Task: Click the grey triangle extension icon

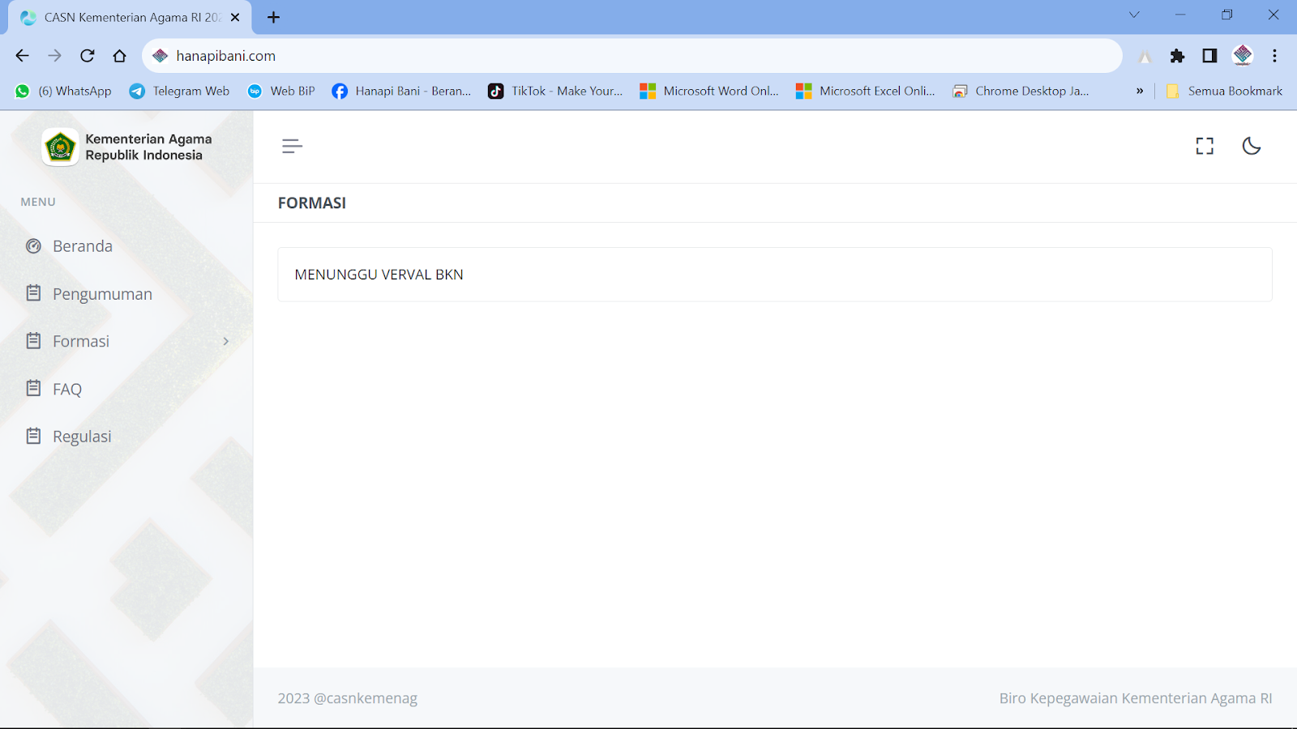Action: pyautogui.click(x=1145, y=57)
